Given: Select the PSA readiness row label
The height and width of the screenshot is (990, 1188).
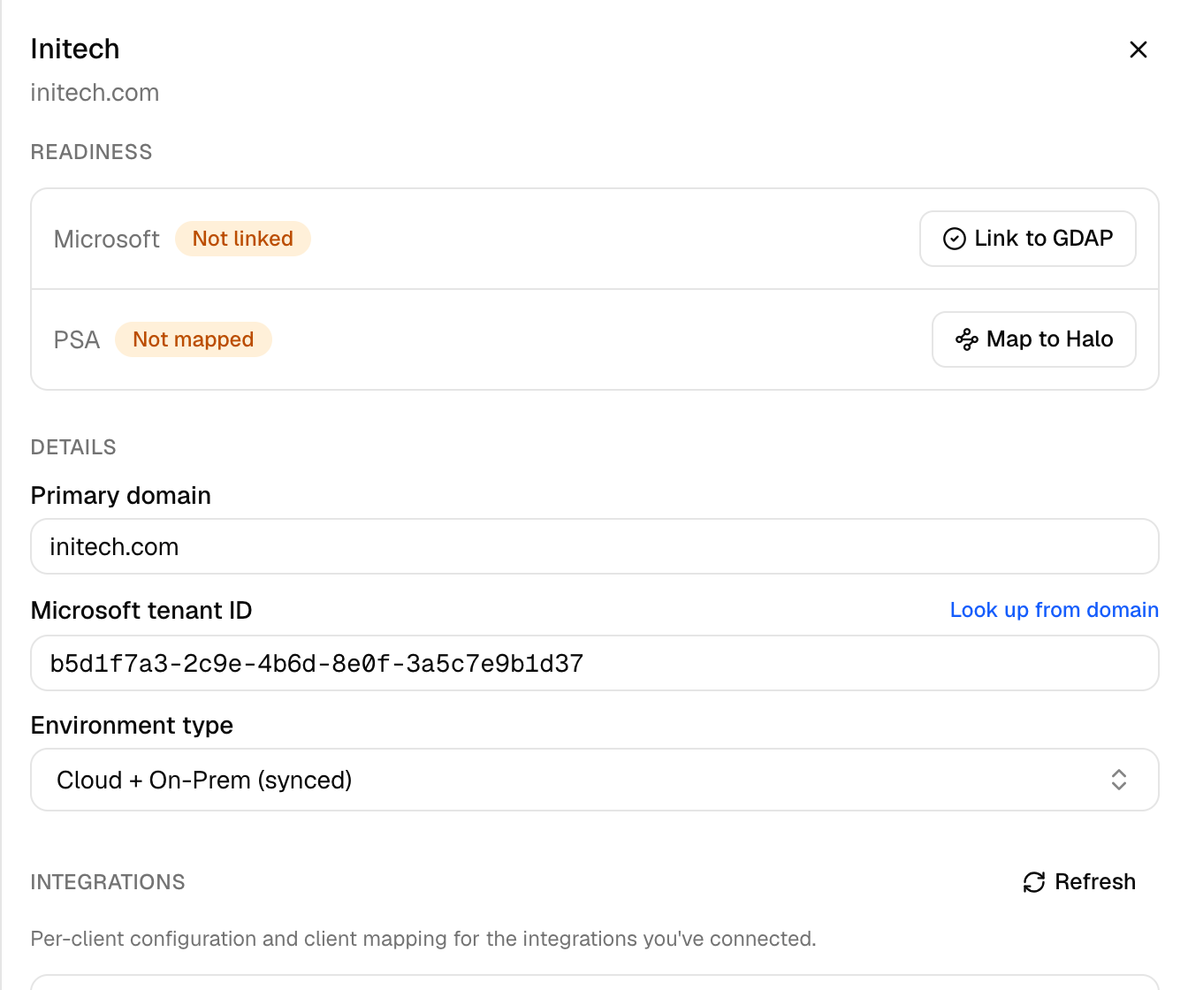Looking at the screenshot, I should 77,340.
